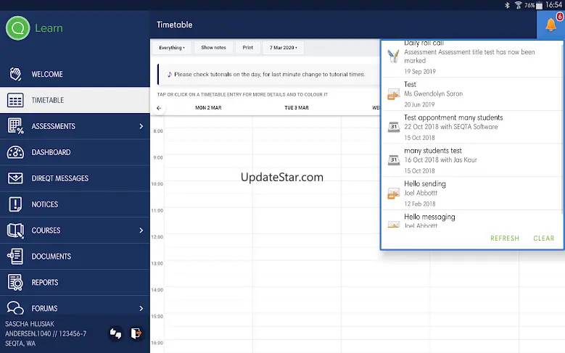
Task: Expand the Courses submenu arrow
Action: point(141,231)
